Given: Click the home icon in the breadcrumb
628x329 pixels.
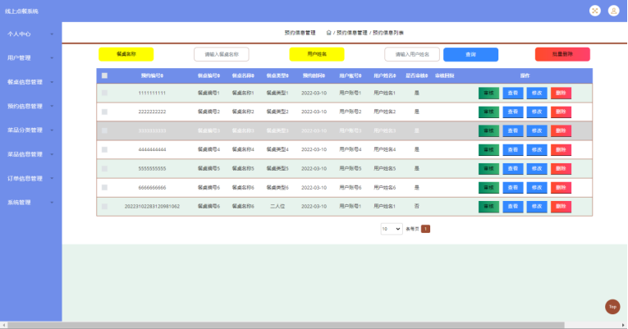Looking at the screenshot, I should (328, 33).
